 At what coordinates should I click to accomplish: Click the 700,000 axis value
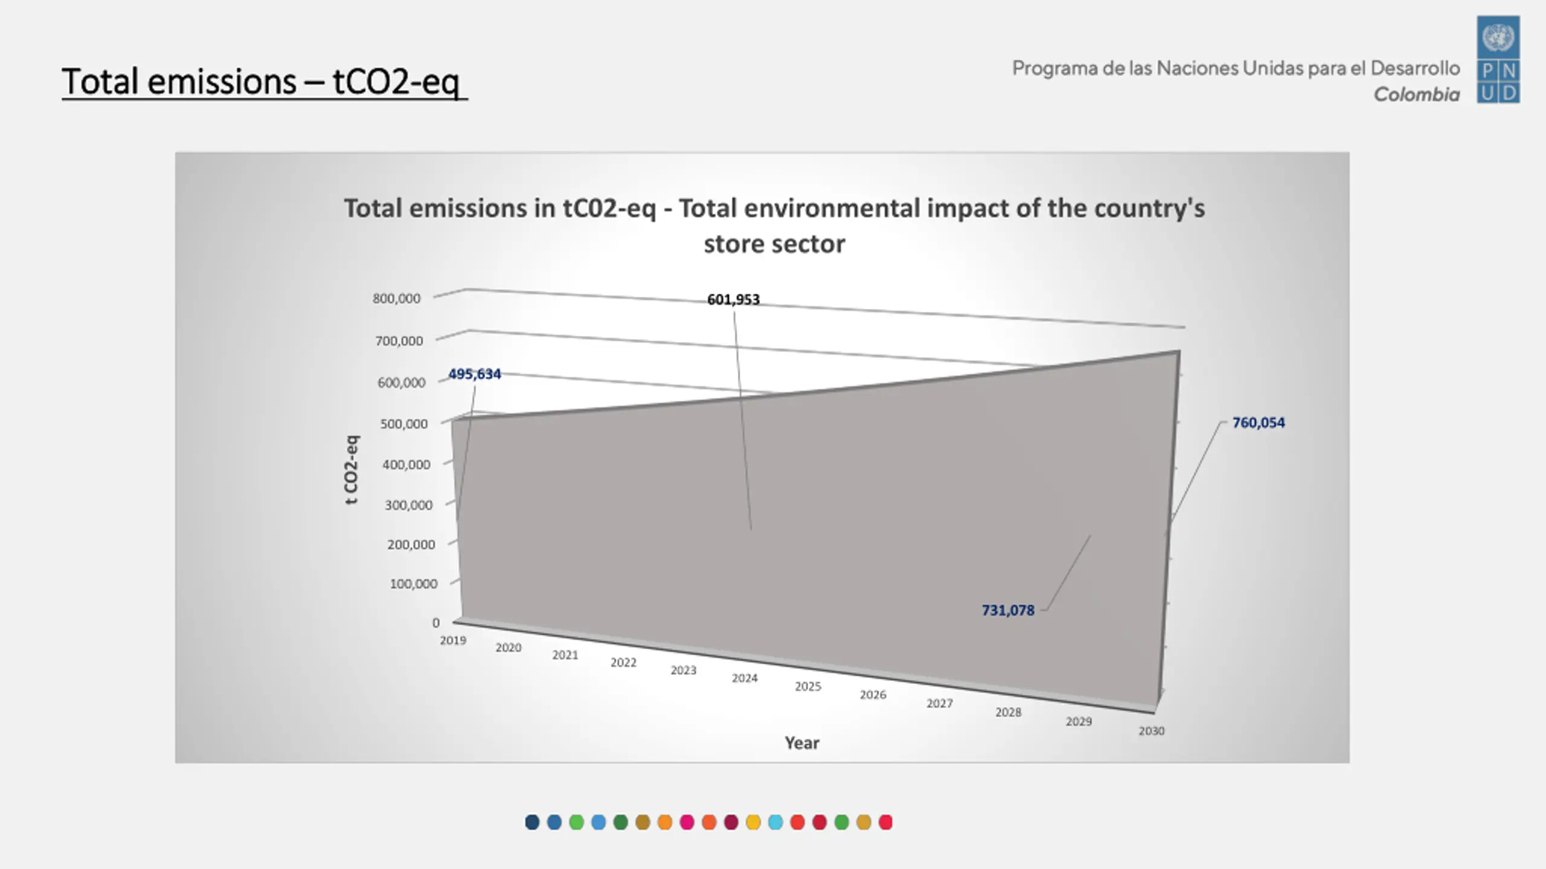(399, 341)
